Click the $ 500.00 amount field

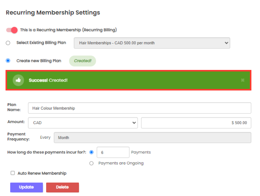[196, 123]
